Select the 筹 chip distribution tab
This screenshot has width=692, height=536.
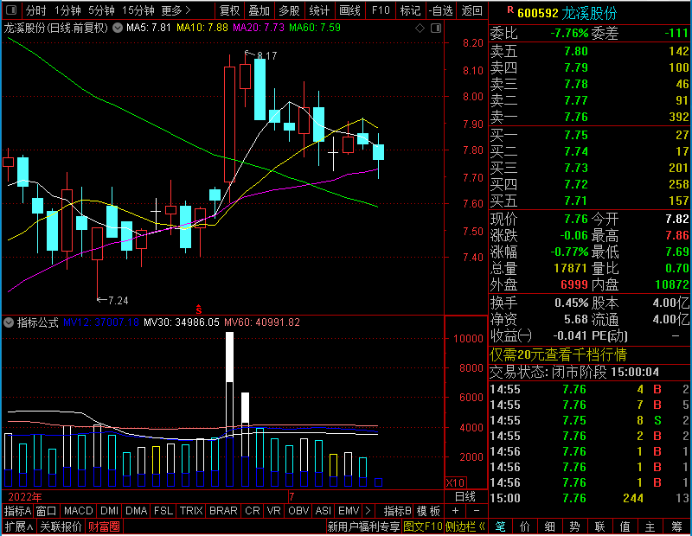point(676,526)
